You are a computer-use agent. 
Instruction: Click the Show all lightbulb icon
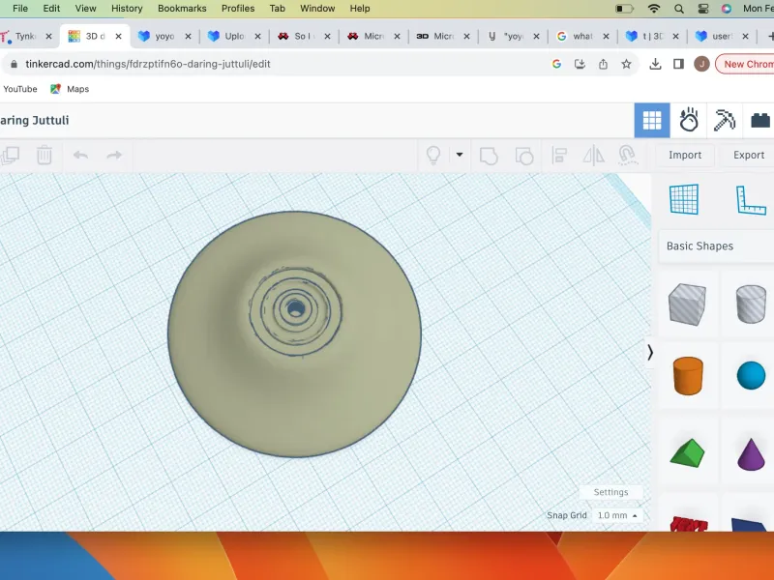pos(432,156)
